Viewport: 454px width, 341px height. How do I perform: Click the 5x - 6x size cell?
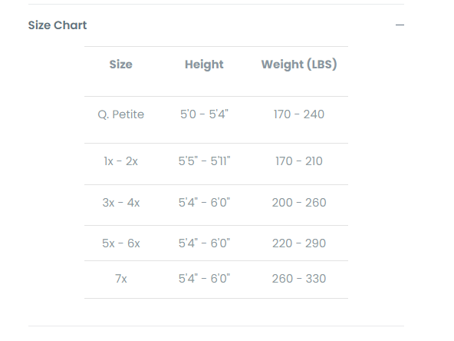coord(120,243)
